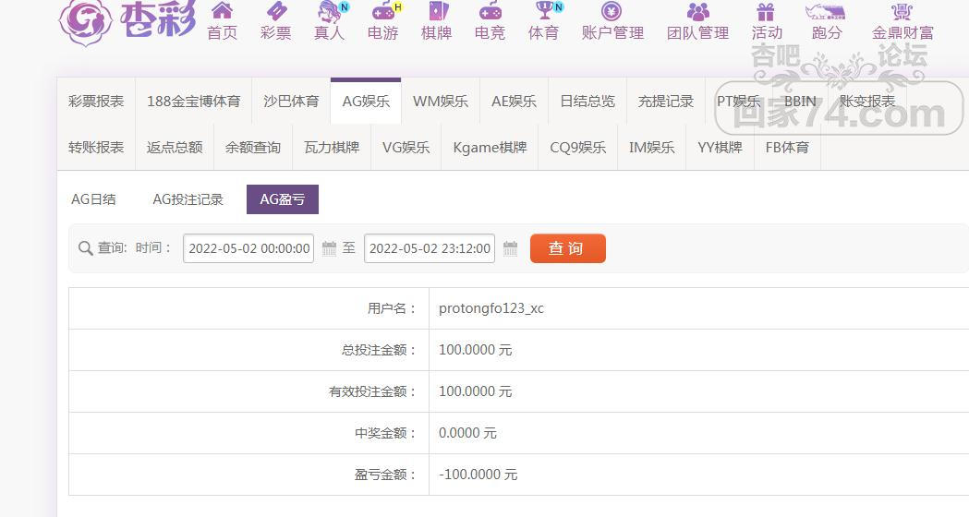This screenshot has width=969, height=517.
Task: Open the 彩票 lottery icon
Action: (275, 12)
